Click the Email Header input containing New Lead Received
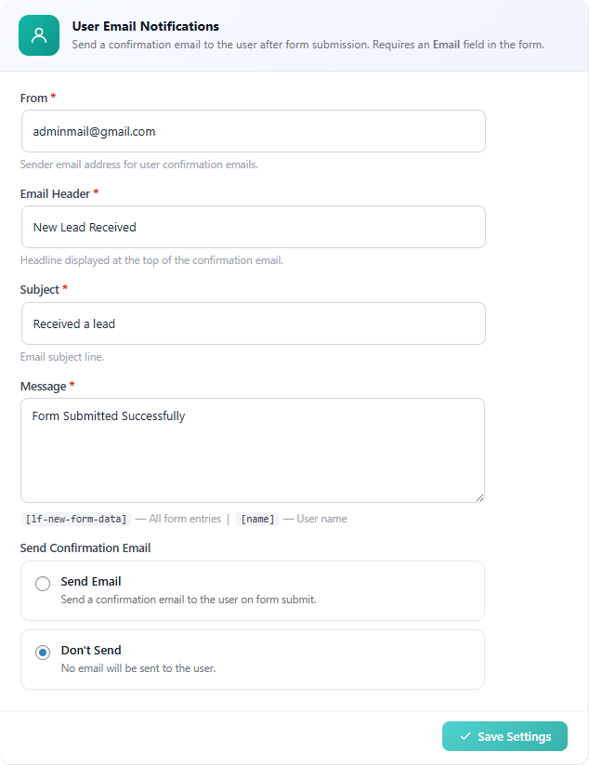 click(x=253, y=227)
